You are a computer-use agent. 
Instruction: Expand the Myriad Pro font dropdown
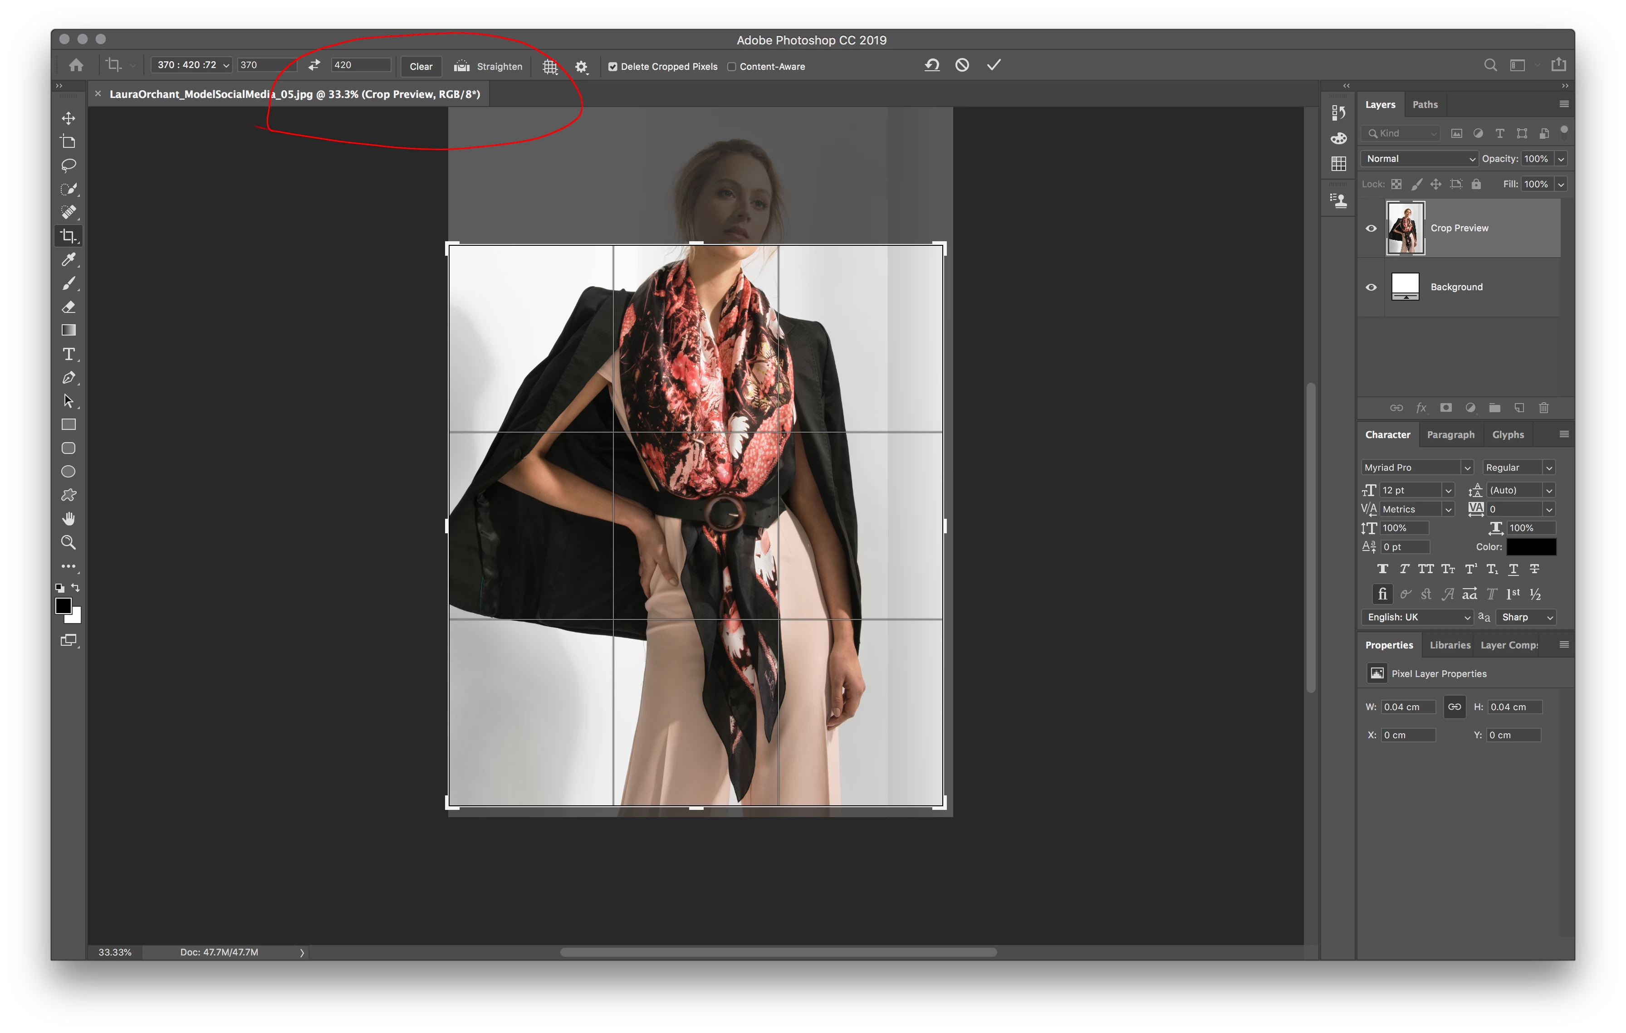(x=1467, y=468)
